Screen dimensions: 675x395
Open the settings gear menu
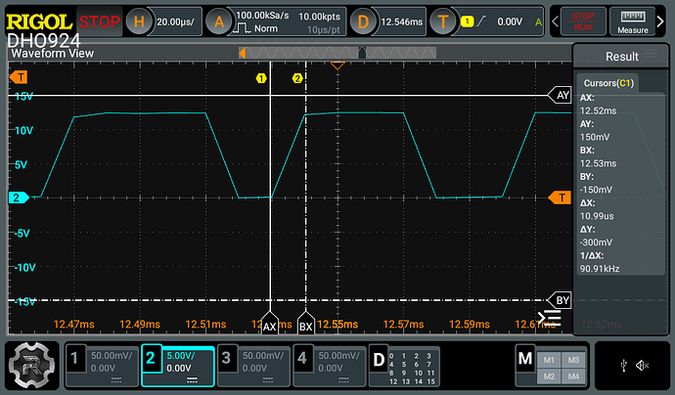pos(30,366)
